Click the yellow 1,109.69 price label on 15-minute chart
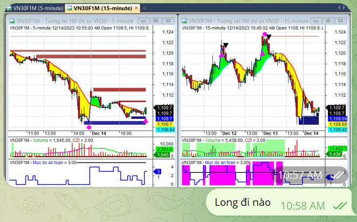 click(337, 124)
